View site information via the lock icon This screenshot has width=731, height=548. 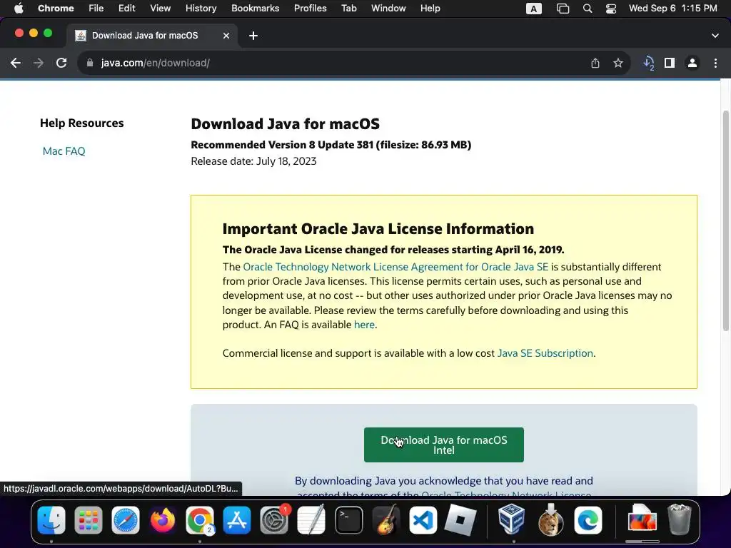coord(90,63)
